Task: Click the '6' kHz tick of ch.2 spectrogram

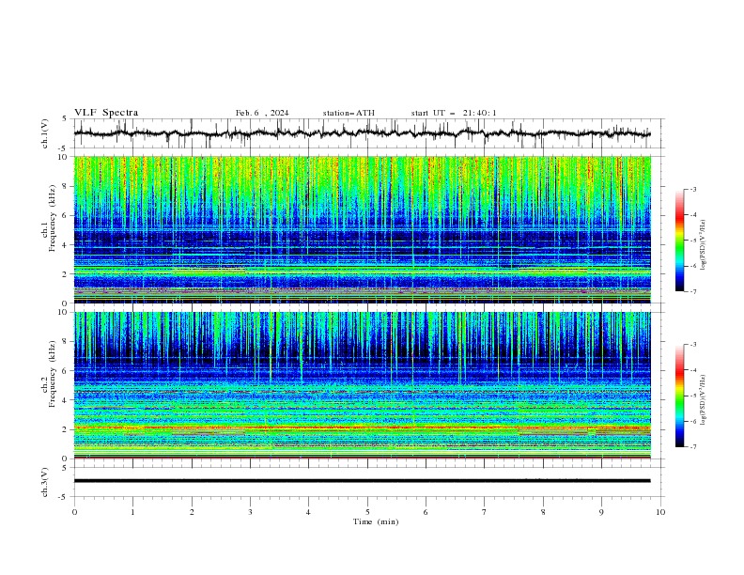Action: point(66,371)
